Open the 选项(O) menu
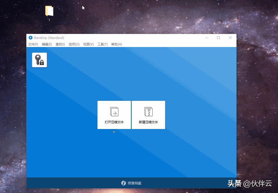Screen dimensions: 278x193 click(74, 44)
